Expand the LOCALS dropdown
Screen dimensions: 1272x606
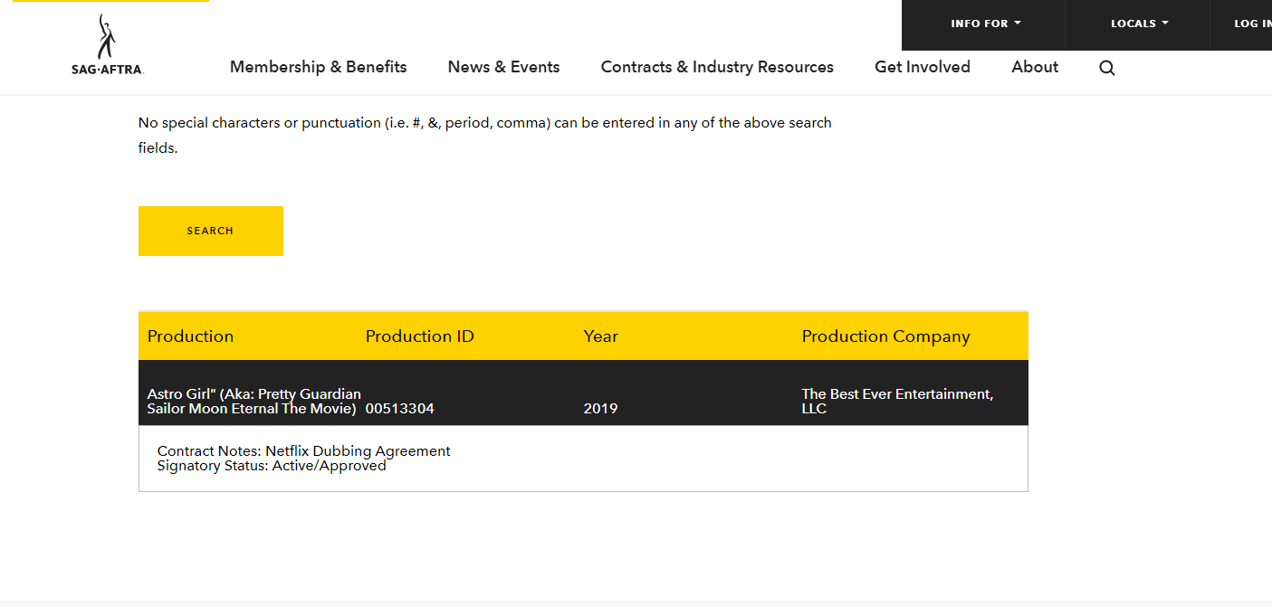click(1139, 24)
